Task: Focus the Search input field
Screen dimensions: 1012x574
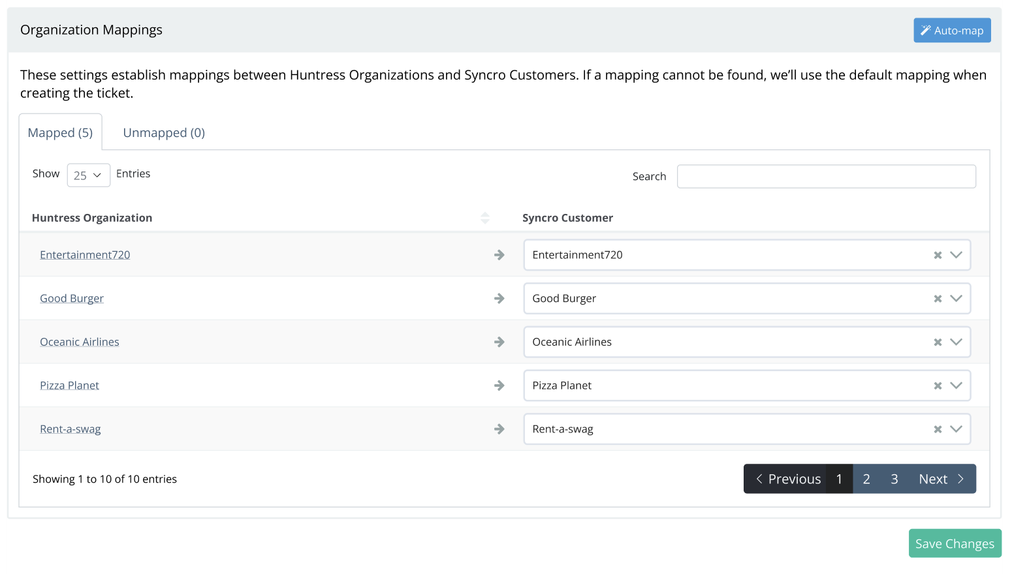Action: (x=826, y=176)
